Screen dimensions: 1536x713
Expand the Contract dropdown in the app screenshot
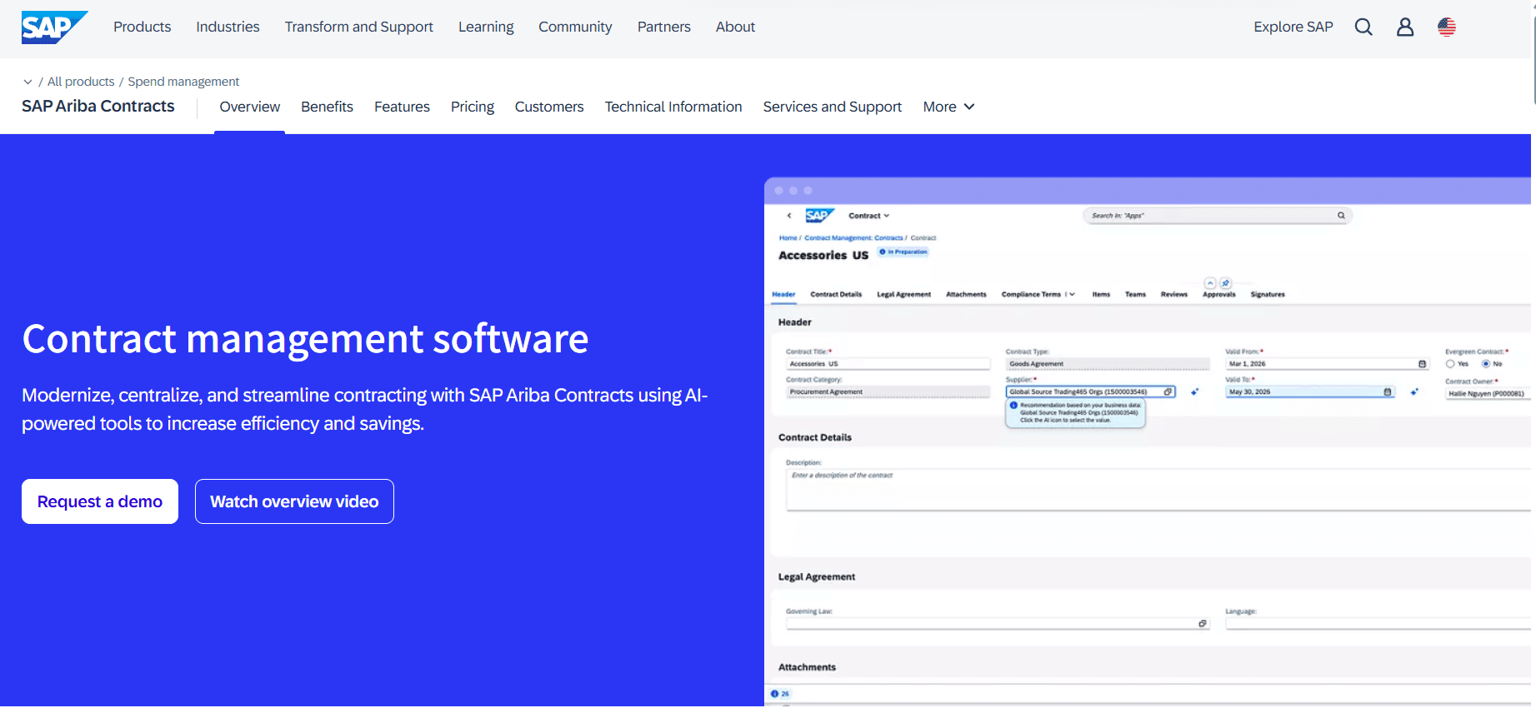869,216
